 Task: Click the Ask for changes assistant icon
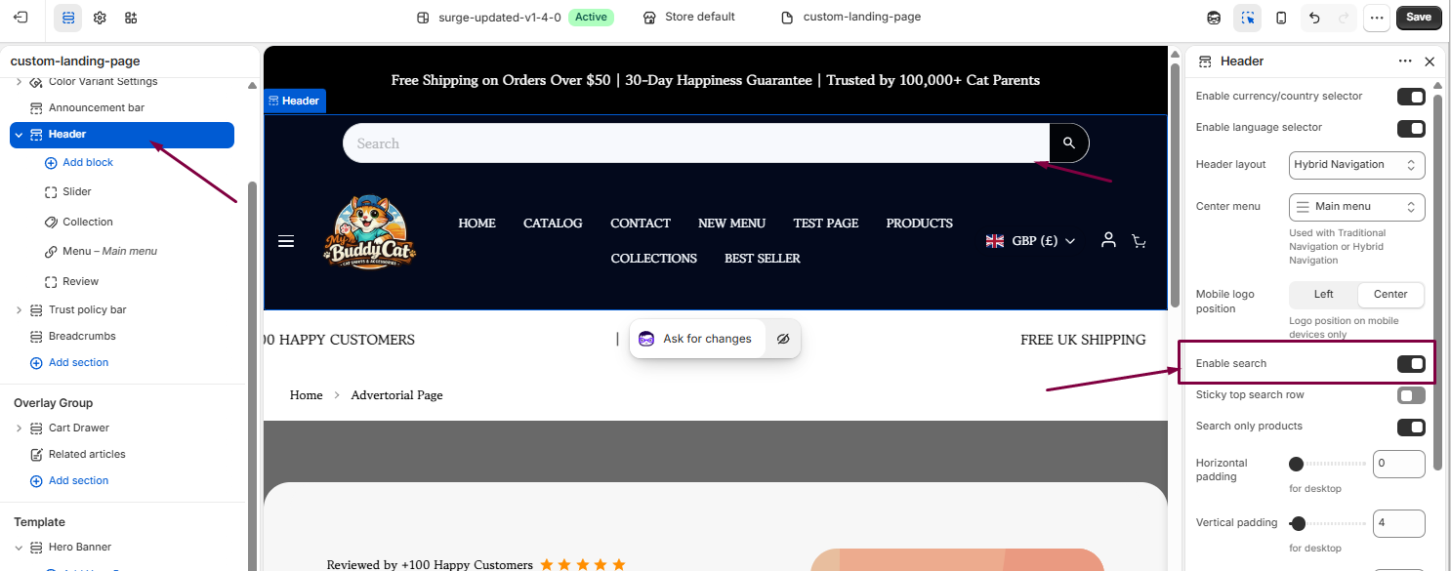[x=646, y=339]
